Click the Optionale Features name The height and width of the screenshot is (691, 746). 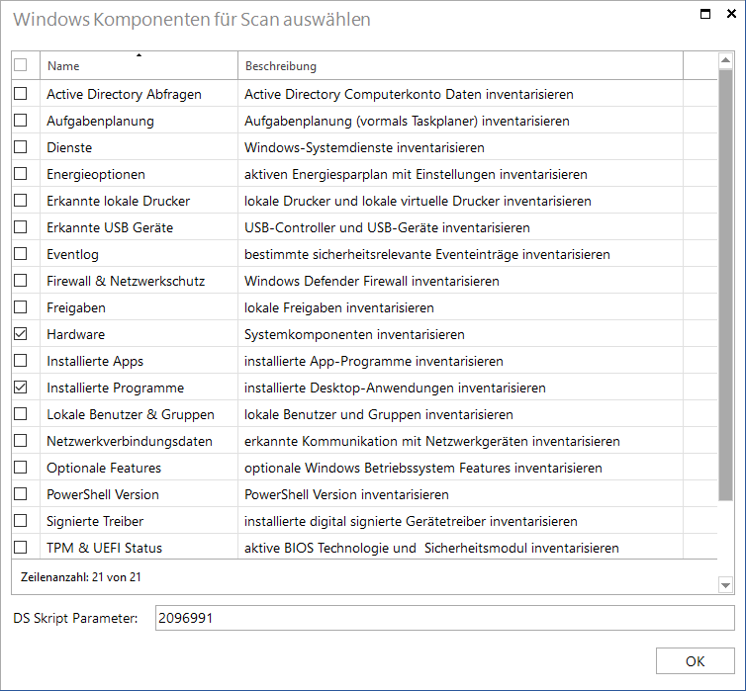tap(104, 468)
